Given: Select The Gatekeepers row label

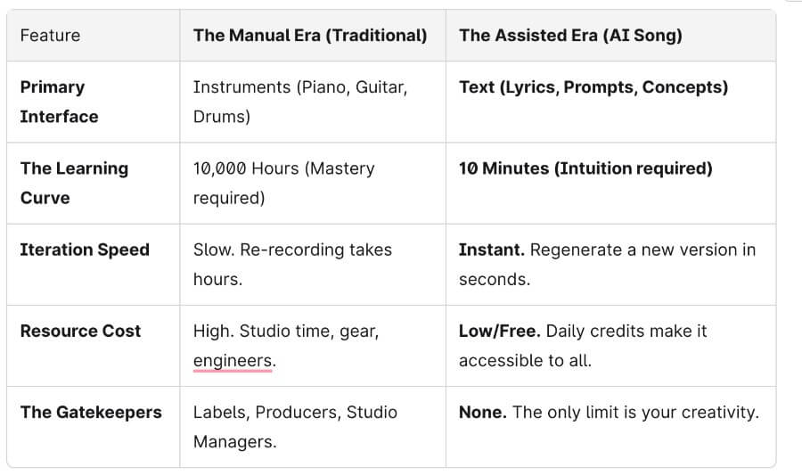Looking at the screenshot, I should pos(91,412).
